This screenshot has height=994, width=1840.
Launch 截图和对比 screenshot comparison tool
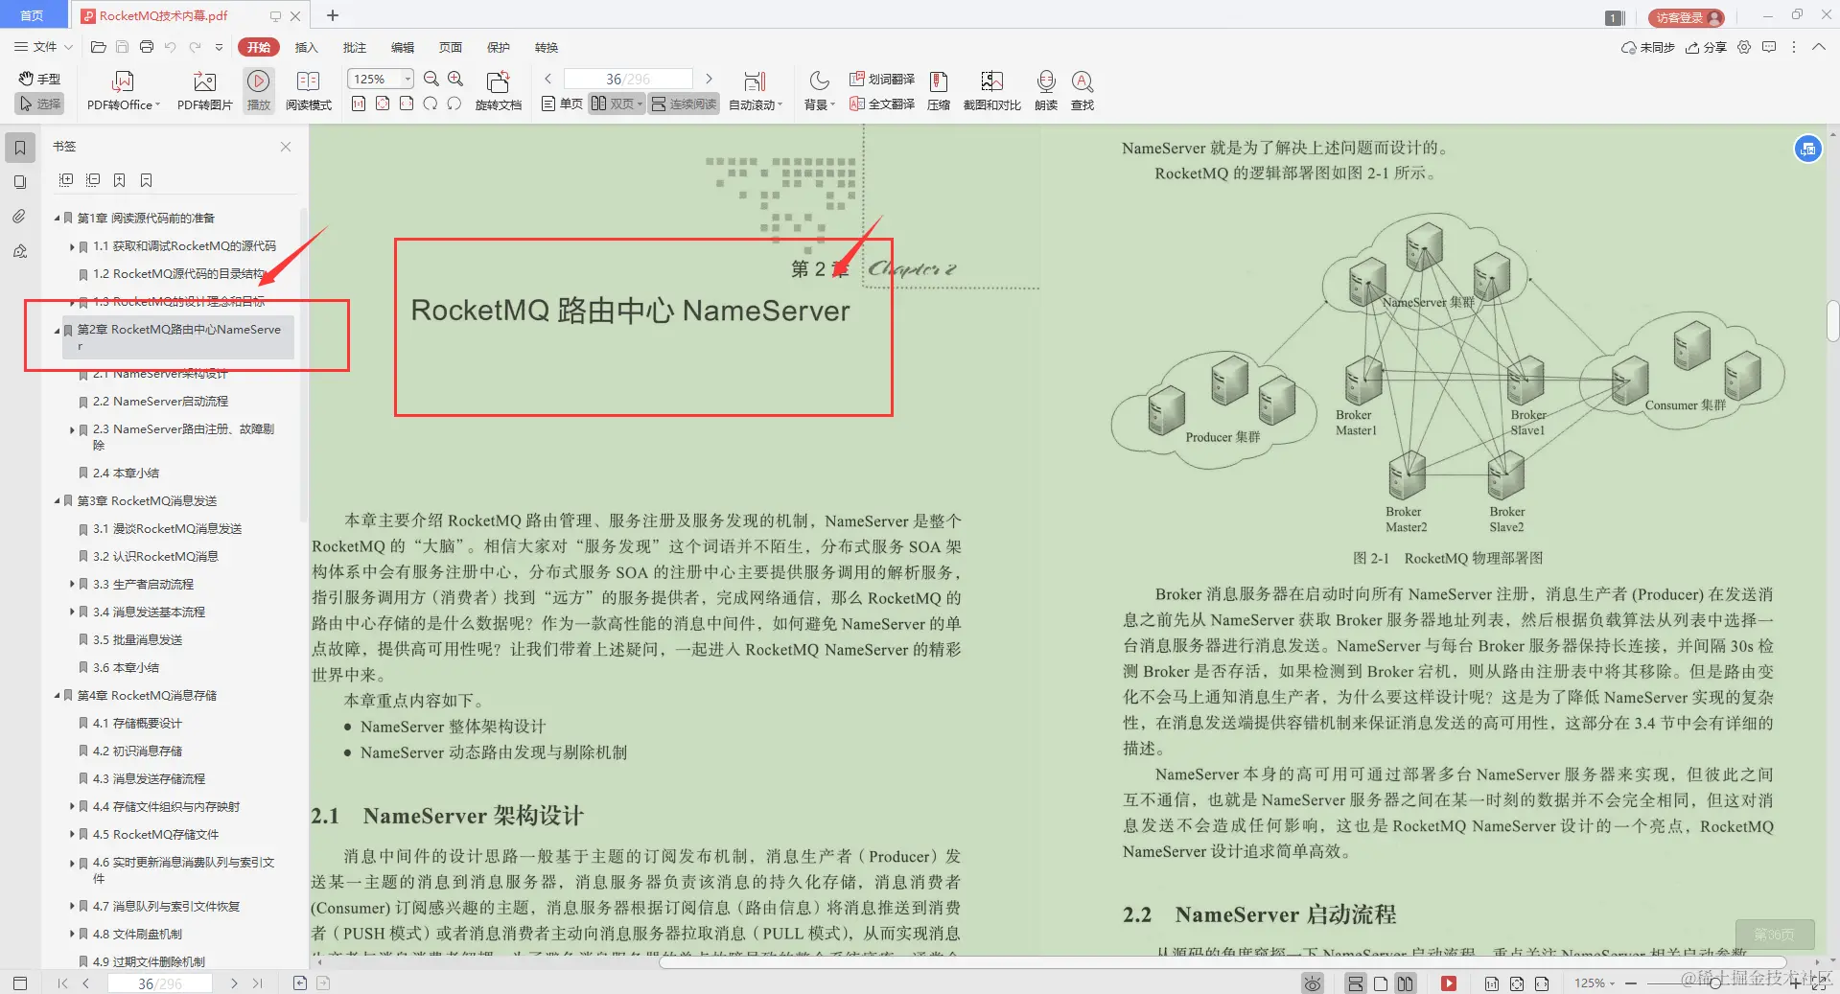[x=991, y=89]
